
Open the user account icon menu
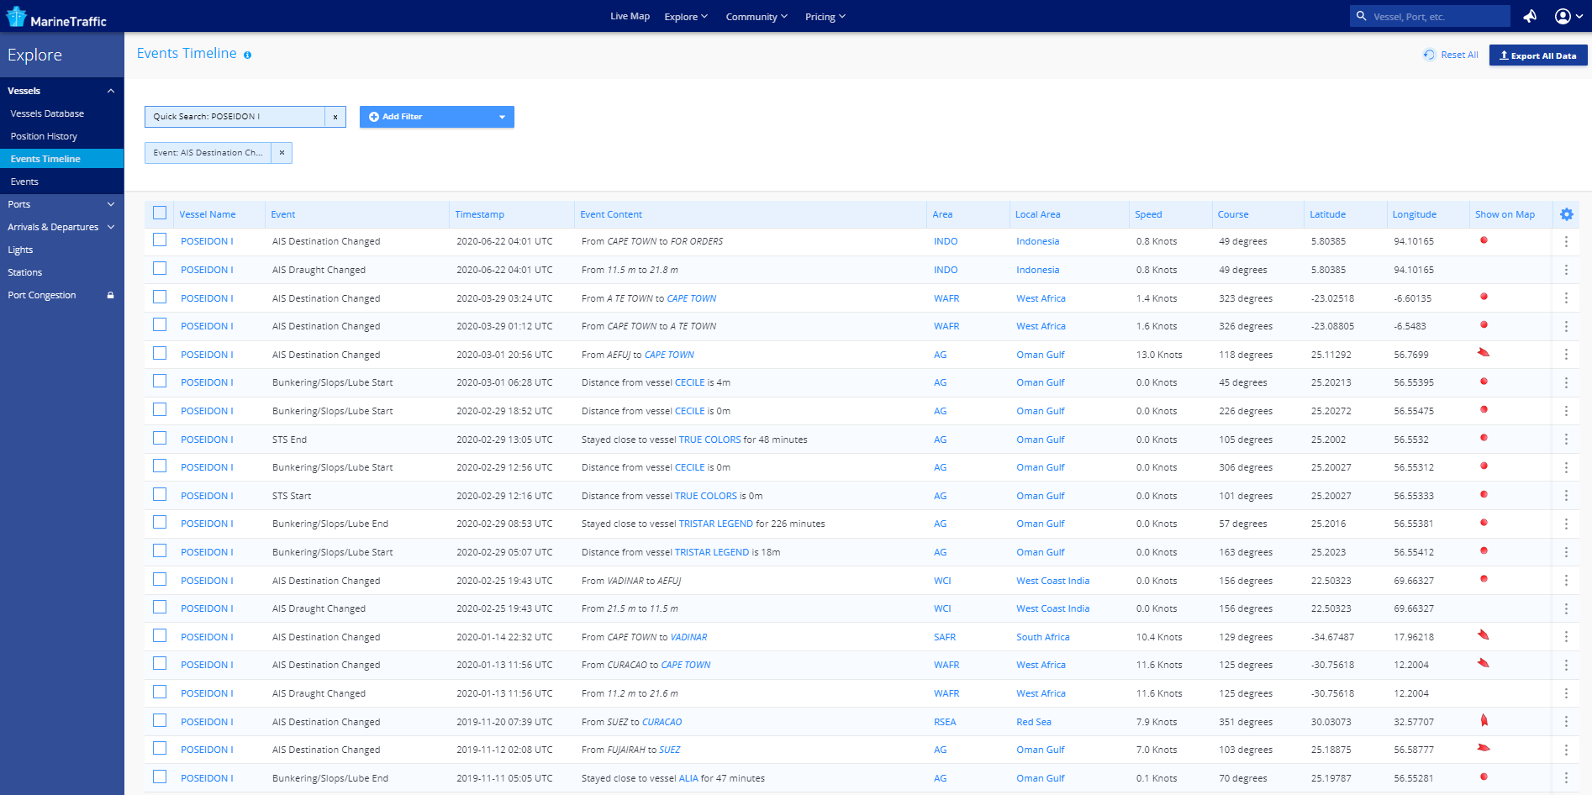(x=1568, y=16)
